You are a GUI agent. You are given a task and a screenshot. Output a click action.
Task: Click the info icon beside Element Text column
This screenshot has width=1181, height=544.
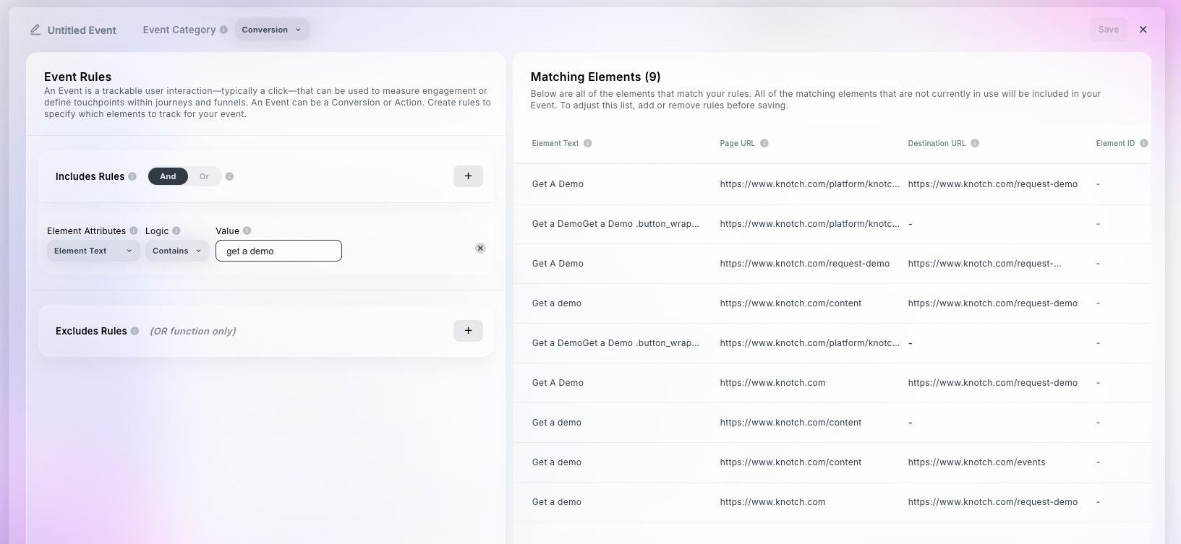coord(588,143)
